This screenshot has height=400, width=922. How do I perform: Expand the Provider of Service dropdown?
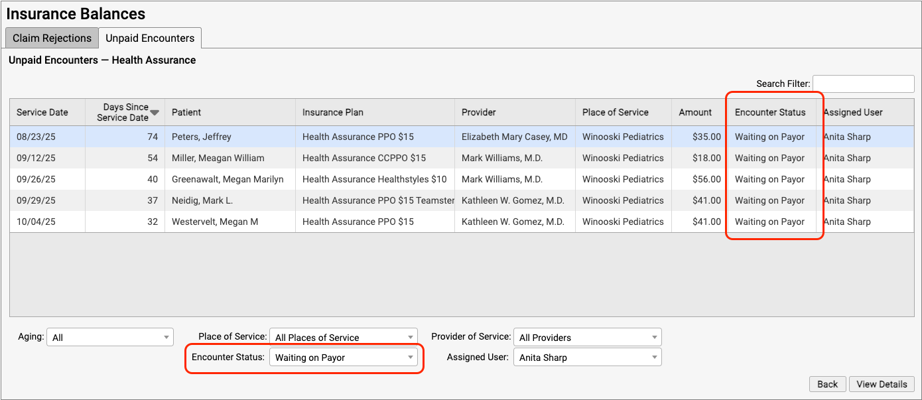(x=588, y=338)
